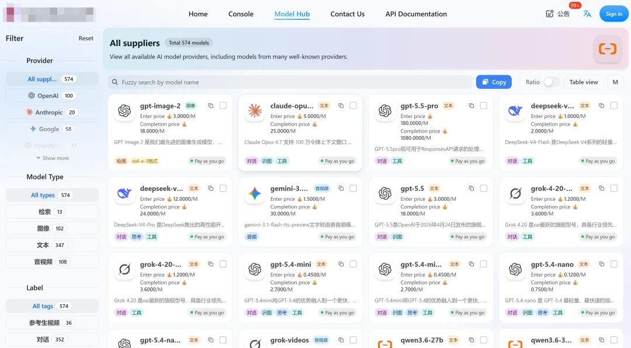
Task: Select the 检索 13 model type
Action: click(x=52, y=211)
